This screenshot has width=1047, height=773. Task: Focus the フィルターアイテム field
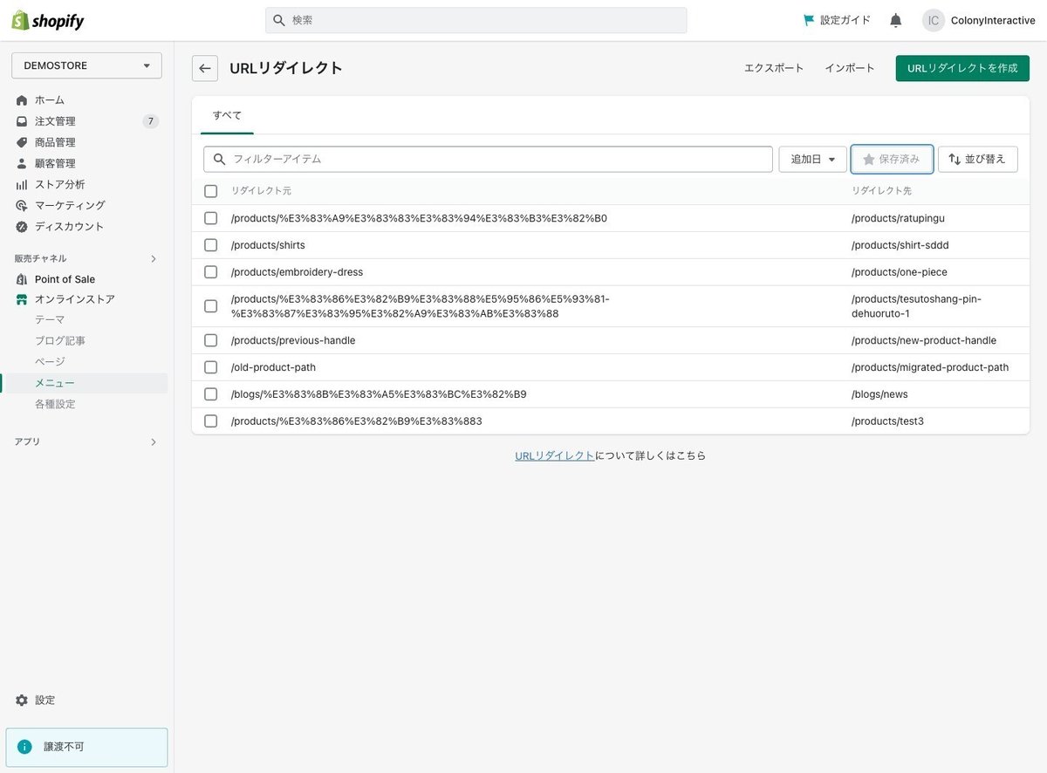tap(488, 159)
